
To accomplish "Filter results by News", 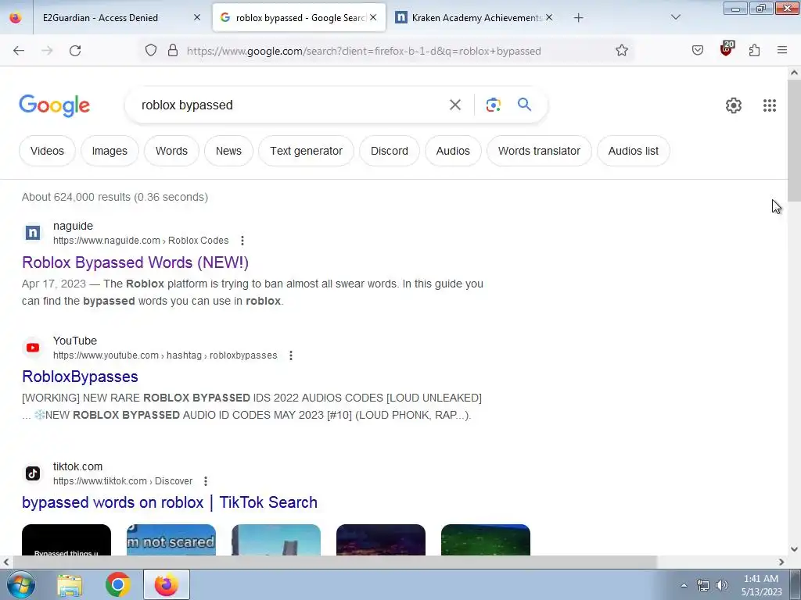I will [x=228, y=151].
